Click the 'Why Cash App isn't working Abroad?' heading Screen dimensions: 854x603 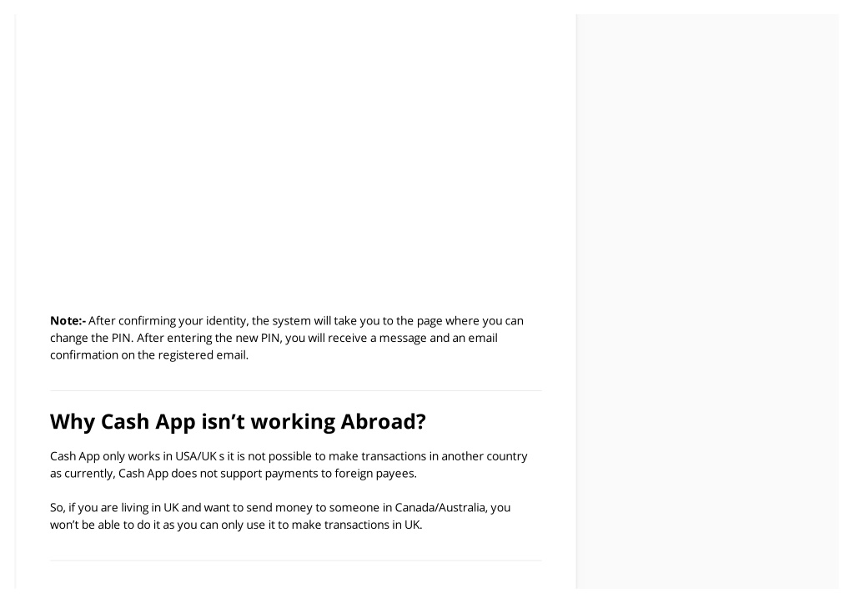pyautogui.click(x=238, y=422)
